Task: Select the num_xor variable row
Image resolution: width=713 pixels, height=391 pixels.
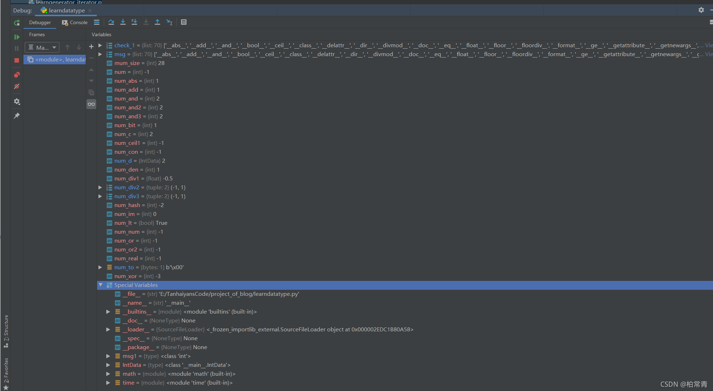Action: [405, 276]
